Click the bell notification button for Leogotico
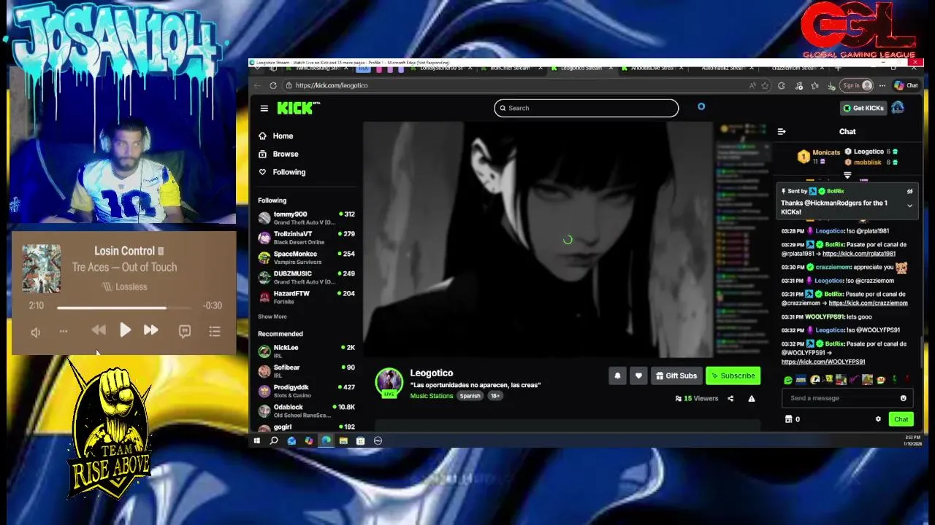 click(x=617, y=376)
